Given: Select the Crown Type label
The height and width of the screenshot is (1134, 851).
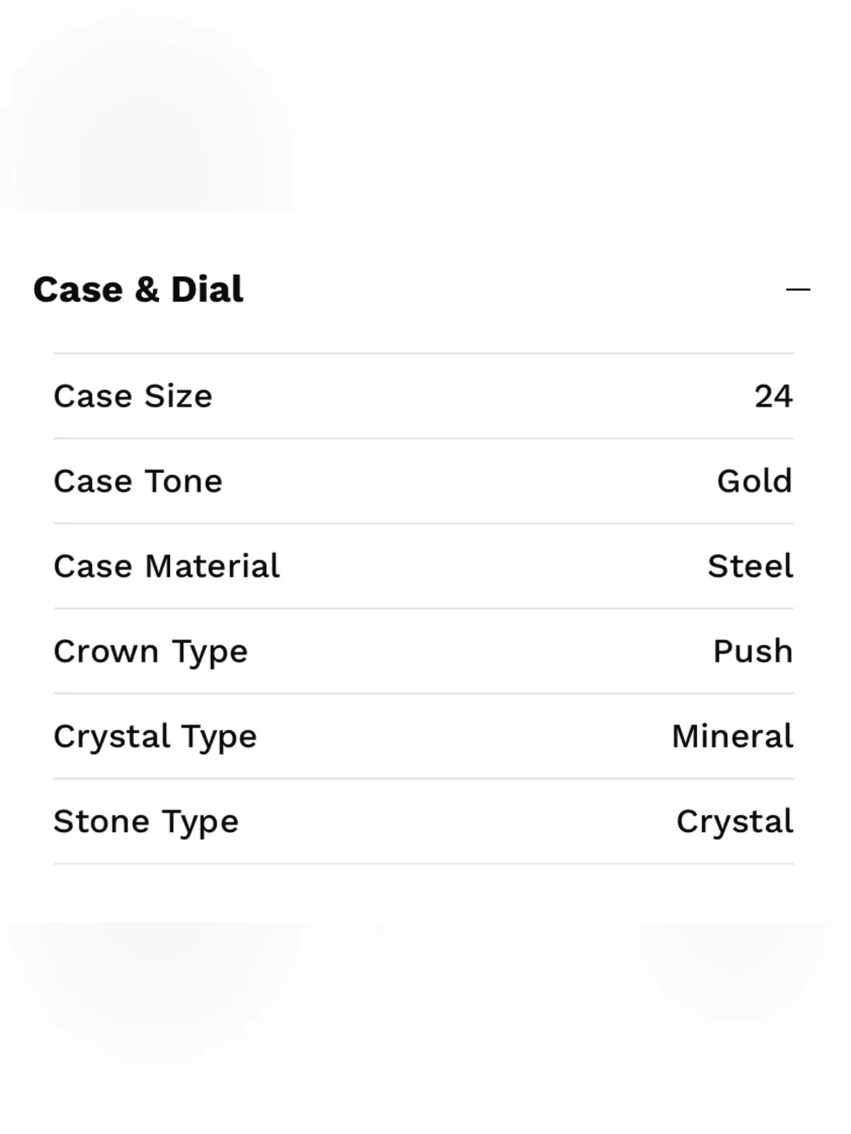Looking at the screenshot, I should pos(151,652).
